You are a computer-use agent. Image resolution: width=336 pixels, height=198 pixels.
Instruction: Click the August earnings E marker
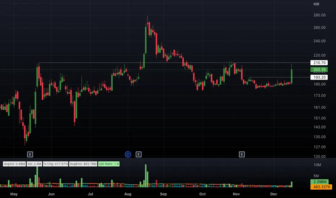[x=139, y=154]
